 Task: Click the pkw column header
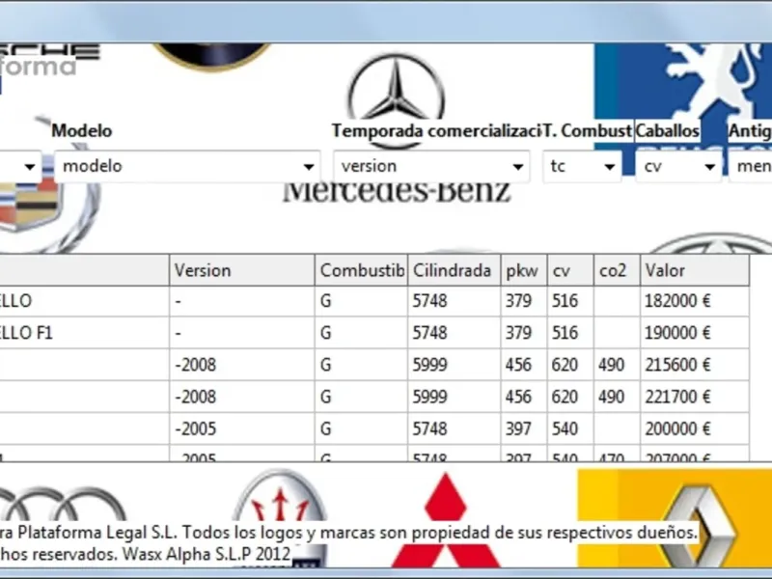click(x=524, y=270)
